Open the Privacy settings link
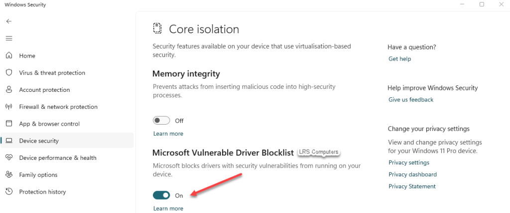Viewport: 510px width, 213px height. click(x=409, y=162)
